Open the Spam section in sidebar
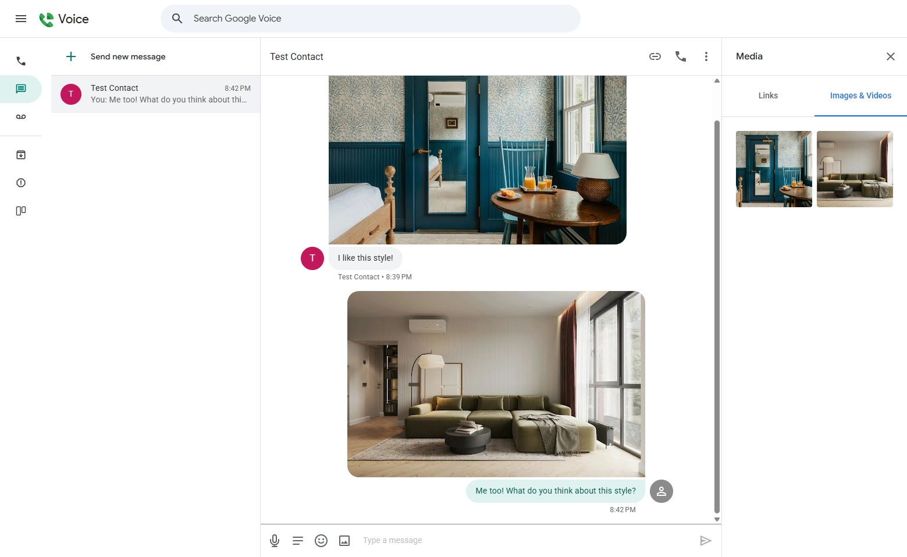Image resolution: width=907 pixels, height=557 pixels. tap(21, 183)
